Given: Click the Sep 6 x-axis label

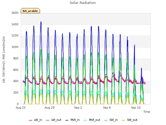Looking at the screenshot, I should click(107, 108).
